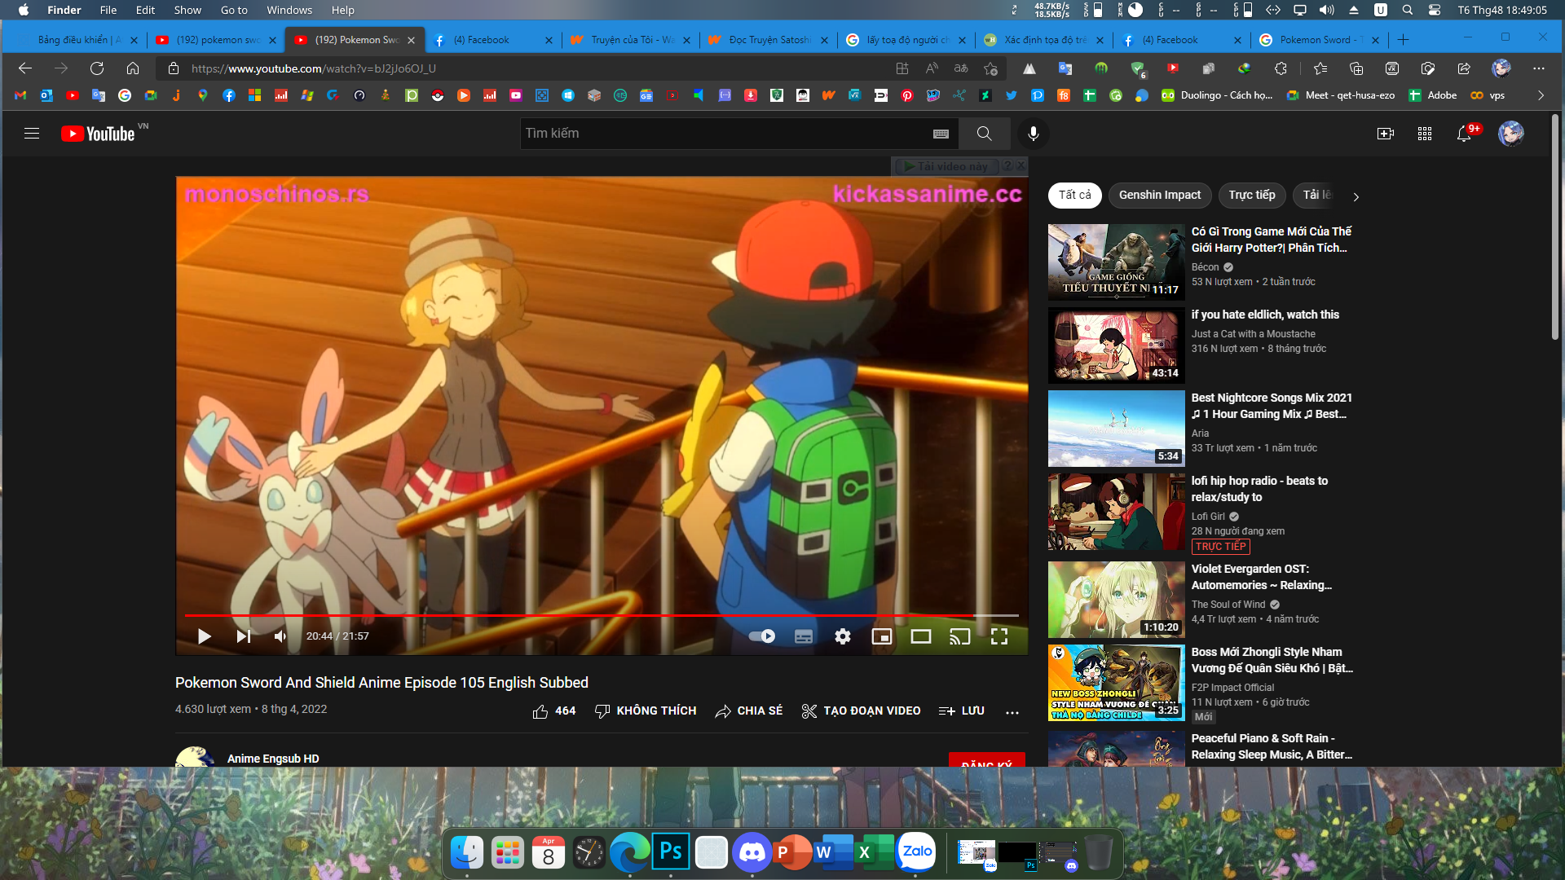Cast video to a TV
Viewport: 1565px width, 880px height.
960,636
